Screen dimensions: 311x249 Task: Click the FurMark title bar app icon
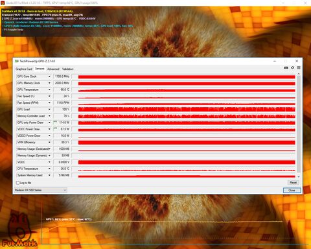3,3
